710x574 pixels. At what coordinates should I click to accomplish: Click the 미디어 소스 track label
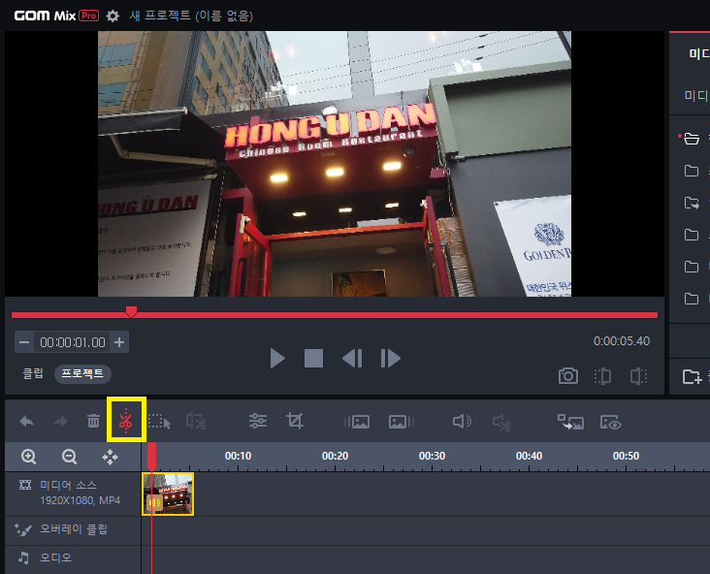coord(68,485)
